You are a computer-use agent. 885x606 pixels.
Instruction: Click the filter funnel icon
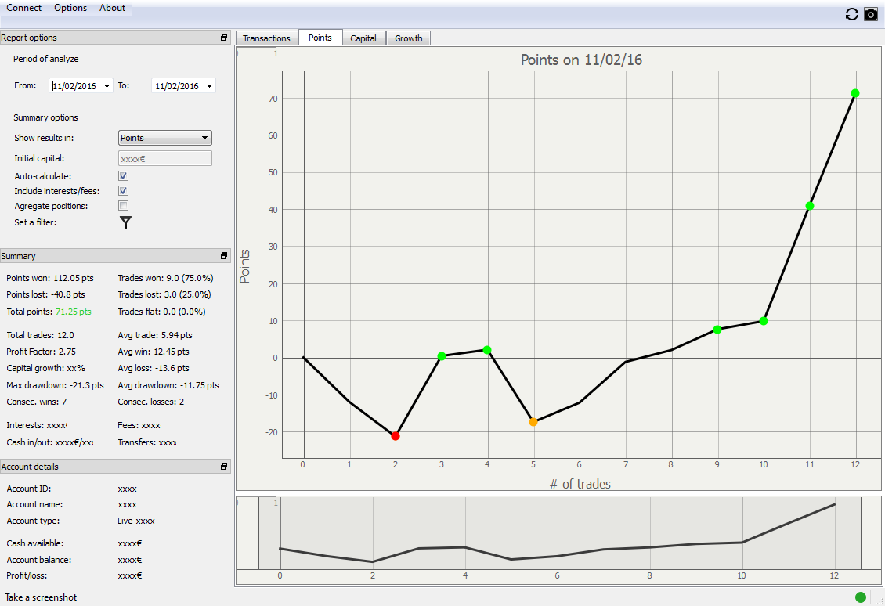125,222
